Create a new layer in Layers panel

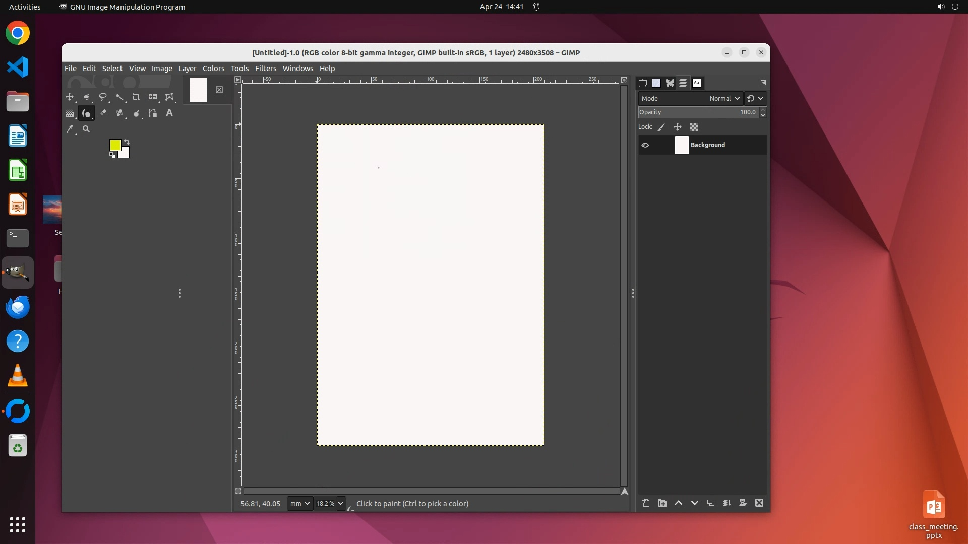[646, 503]
